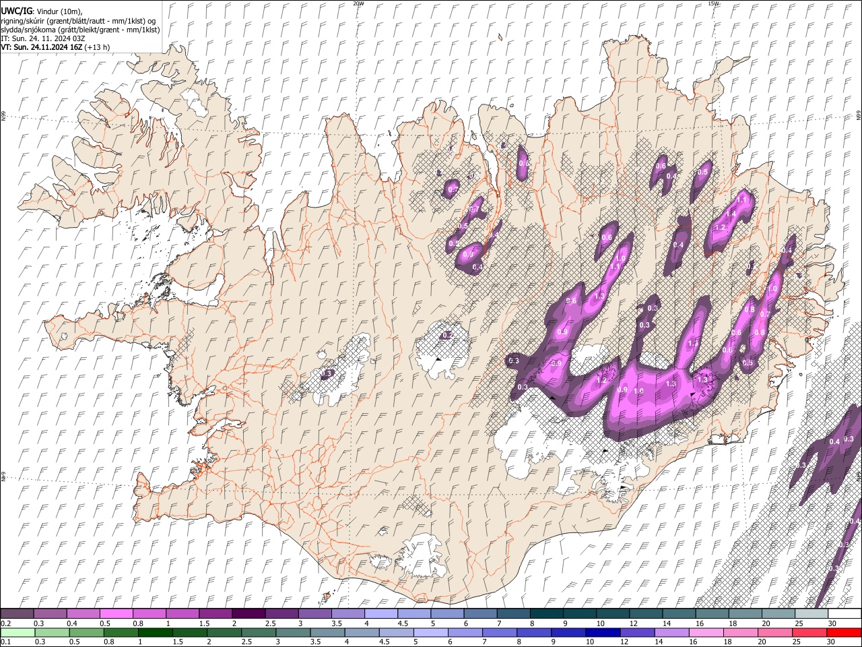Select snow legend swatch between 8 and 9
862x647 pixels.
pyautogui.click(x=547, y=614)
